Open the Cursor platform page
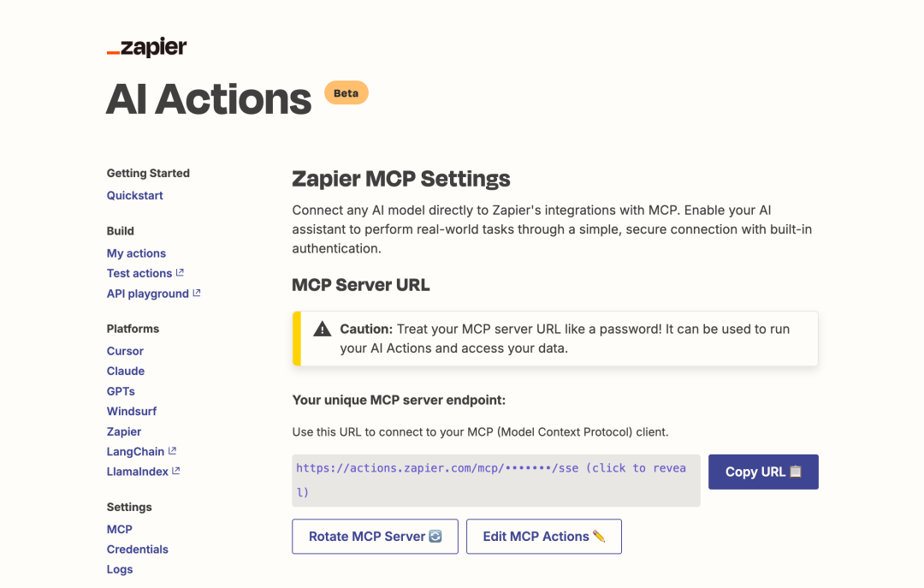924x588 pixels. 125,351
